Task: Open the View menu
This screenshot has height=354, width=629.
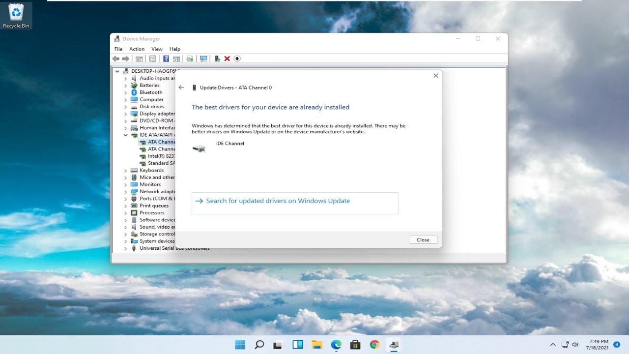Action: coord(157,49)
